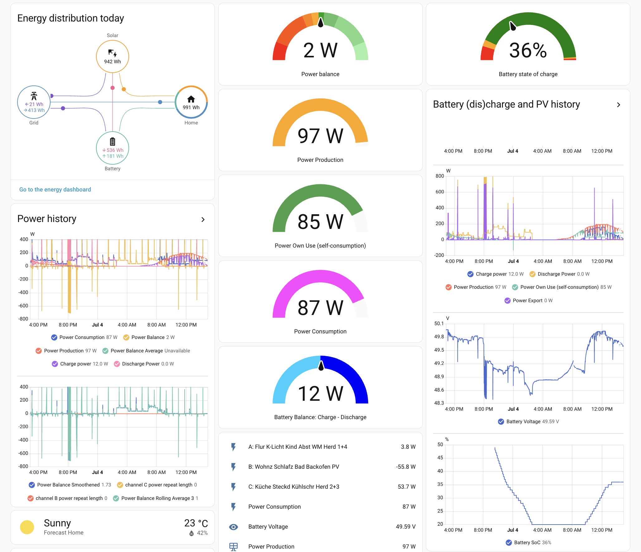Toggle Battery SoC 36% legend item
Screen dimensions: 641x552
point(528,543)
